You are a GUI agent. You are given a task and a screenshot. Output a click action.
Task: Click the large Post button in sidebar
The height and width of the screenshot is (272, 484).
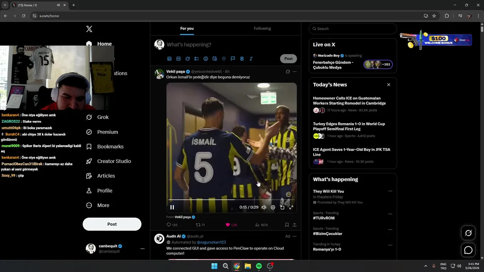[x=112, y=224]
